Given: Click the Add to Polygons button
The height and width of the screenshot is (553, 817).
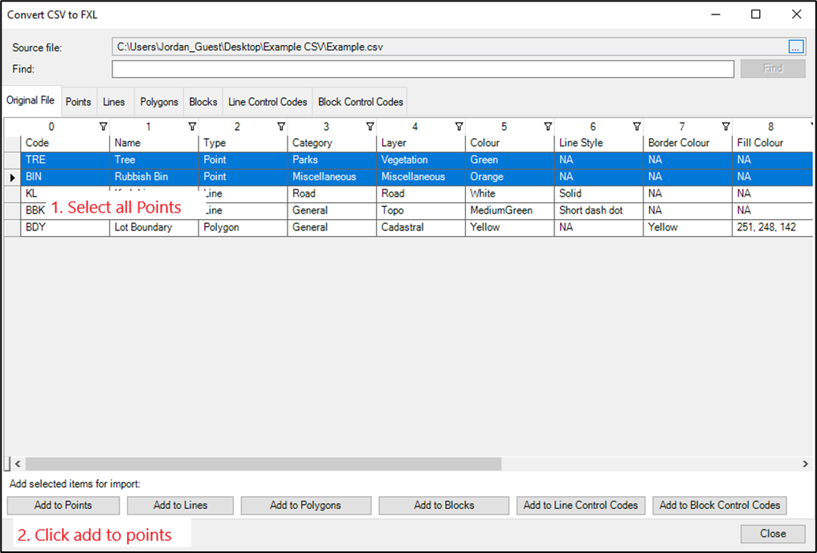Looking at the screenshot, I should coord(306,505).
